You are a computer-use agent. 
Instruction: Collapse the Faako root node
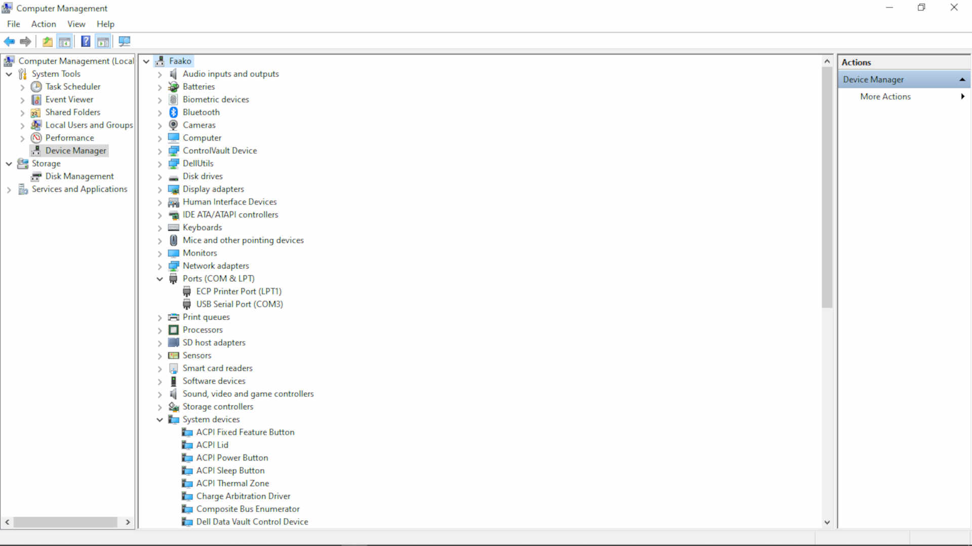click(x=146, y=61)
